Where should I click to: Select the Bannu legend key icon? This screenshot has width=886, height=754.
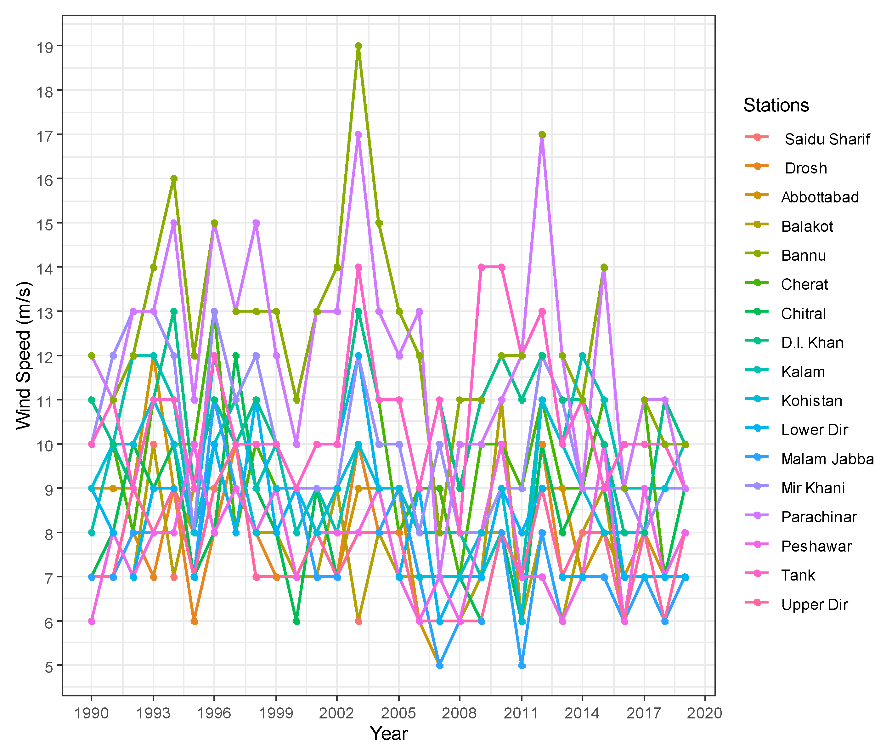[x=757, y=253]
